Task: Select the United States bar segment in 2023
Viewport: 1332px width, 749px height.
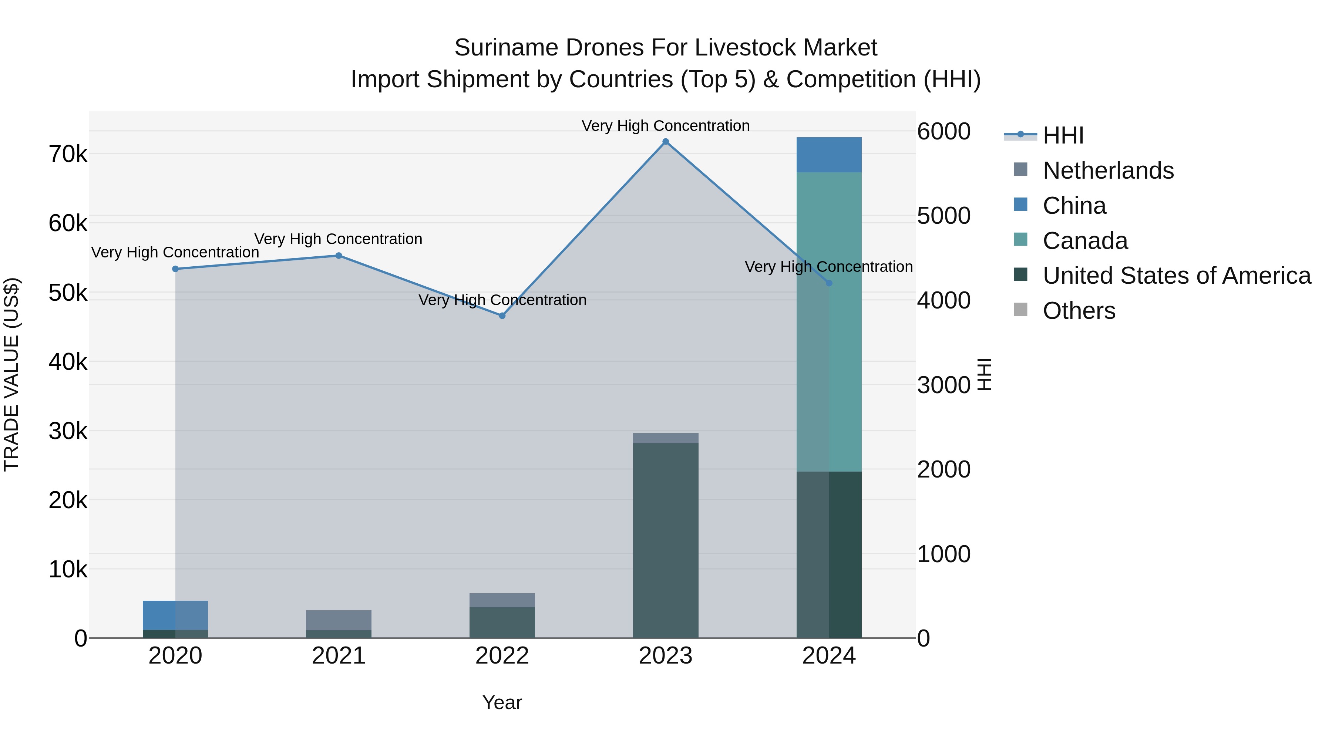Action: (x=666, y=540)
